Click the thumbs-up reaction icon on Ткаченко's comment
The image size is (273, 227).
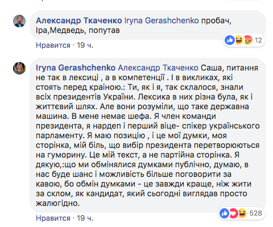(230, 40)
